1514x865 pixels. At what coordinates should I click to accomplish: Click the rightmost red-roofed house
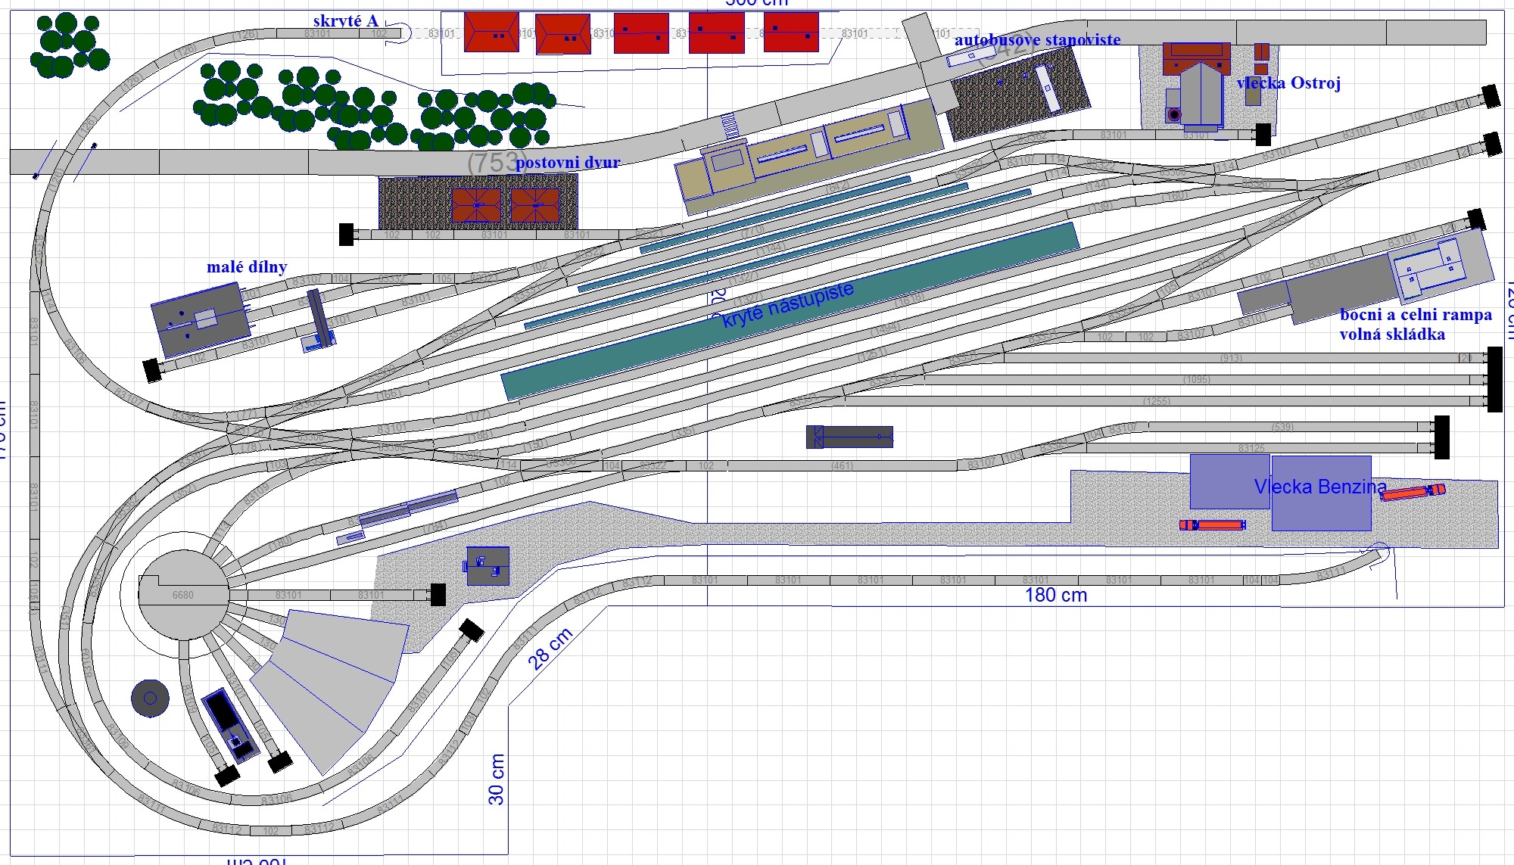[x=791, y=33]
